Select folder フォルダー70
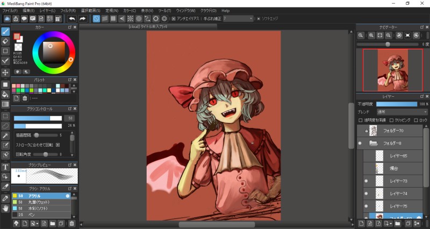Viewport: 430px width, 229px height. click(390, 131)
